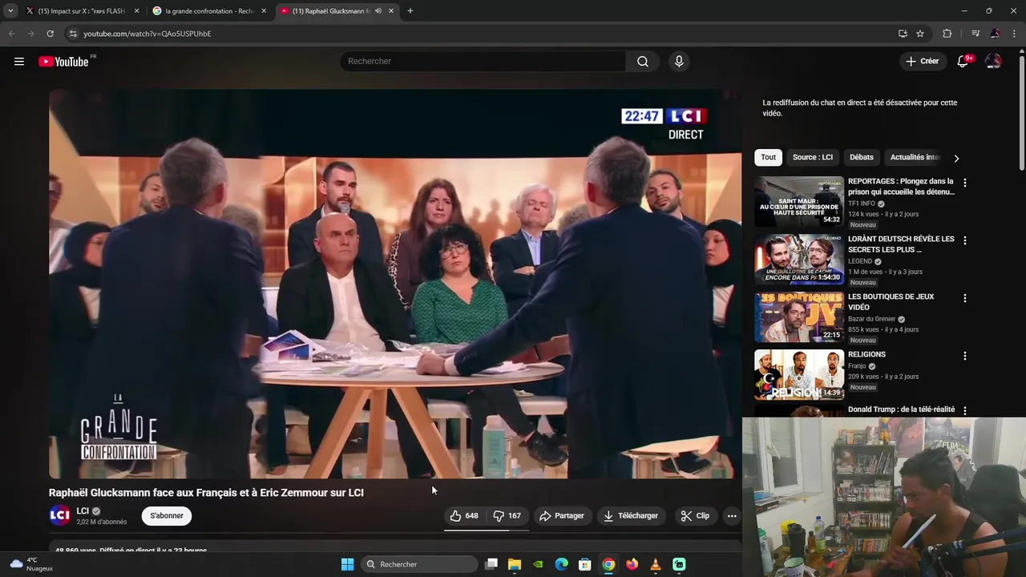Focus the YouTube Rechercher search field
Screen dimensions: 1026x577
point(483,62)
